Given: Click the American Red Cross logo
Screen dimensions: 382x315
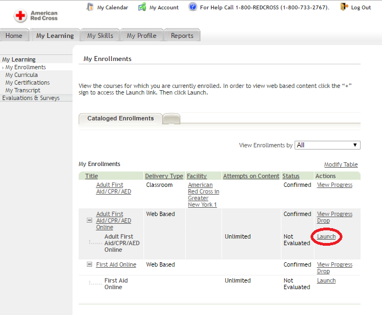Looking at the screenshot, I should coord(36,16).
